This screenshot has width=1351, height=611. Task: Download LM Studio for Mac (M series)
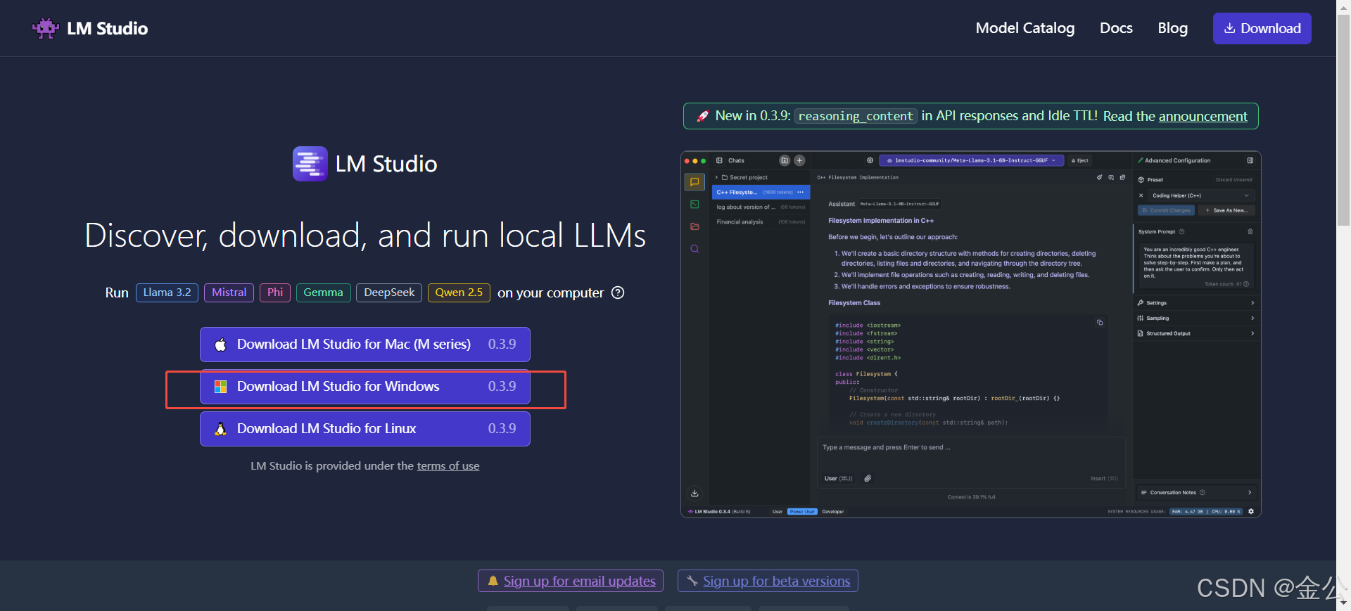click(364, 345)
